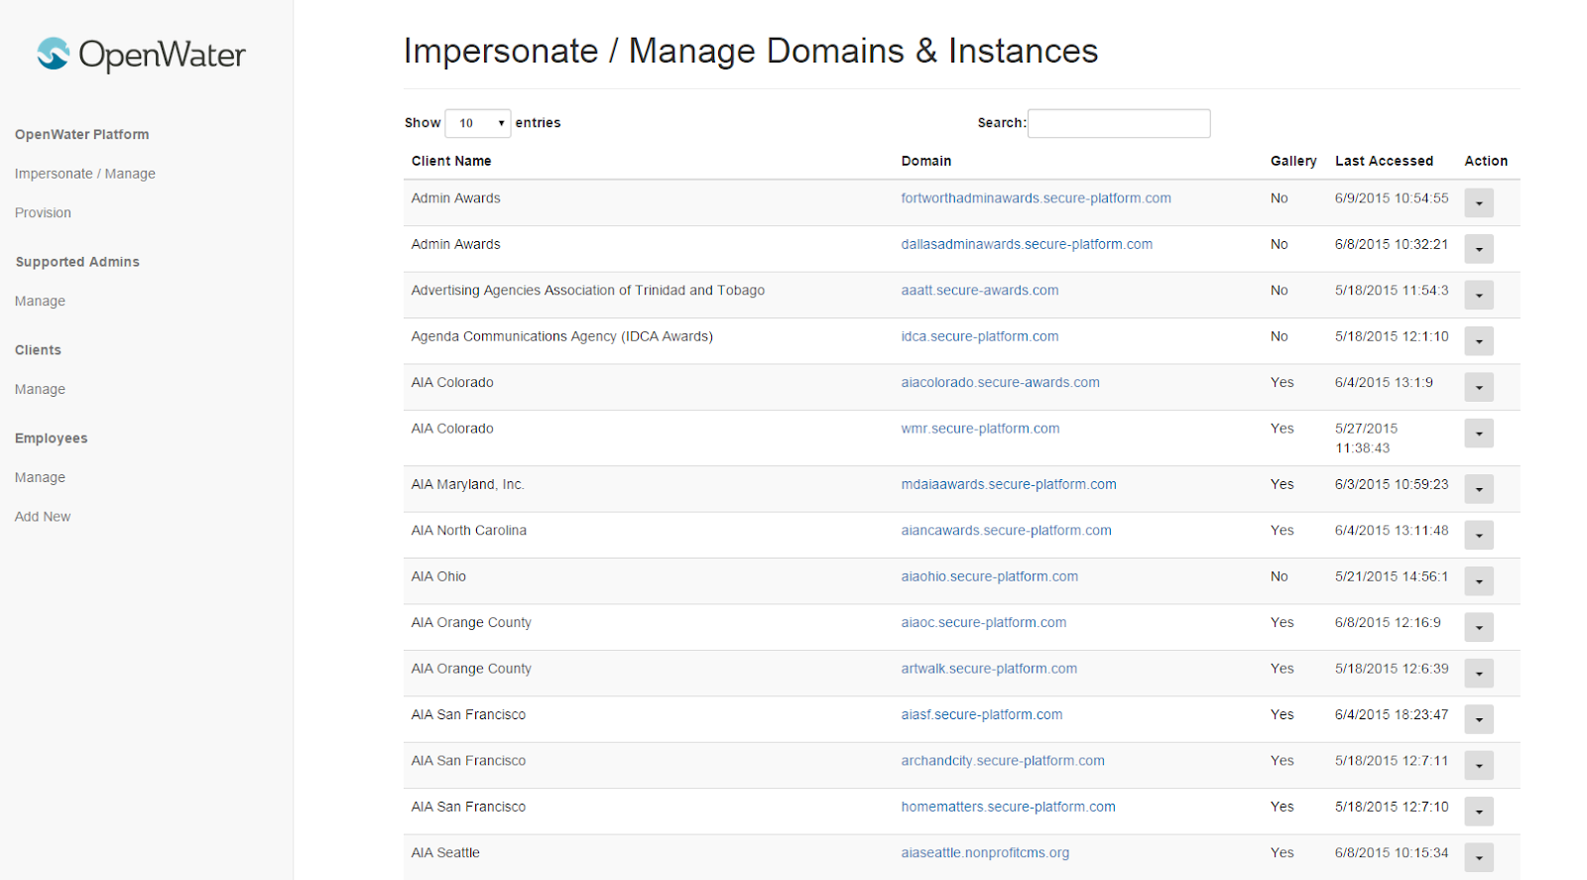Open Manage under Clients section
This screenshot has height=880, width=1587.
click(40, 390)
